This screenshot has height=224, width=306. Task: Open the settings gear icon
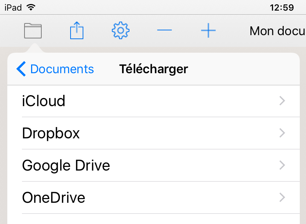click(121, 30)
